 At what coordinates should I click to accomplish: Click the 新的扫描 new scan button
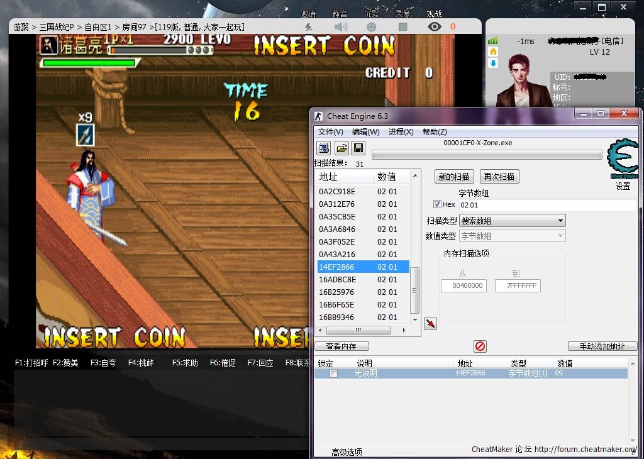(454, 177)
